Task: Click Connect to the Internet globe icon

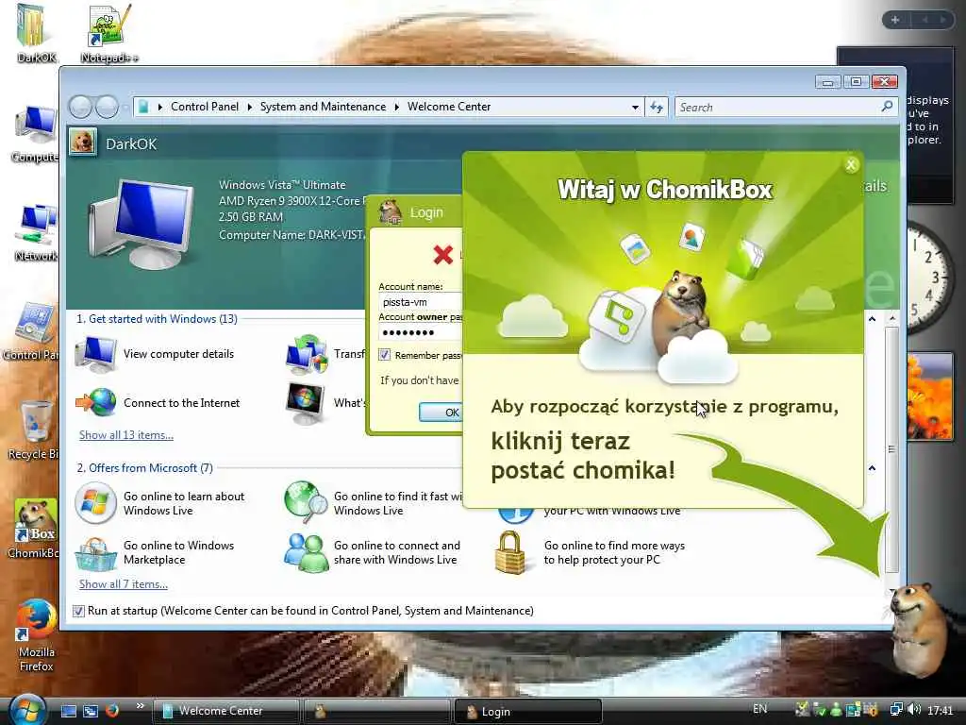Action: click(95, 402)
